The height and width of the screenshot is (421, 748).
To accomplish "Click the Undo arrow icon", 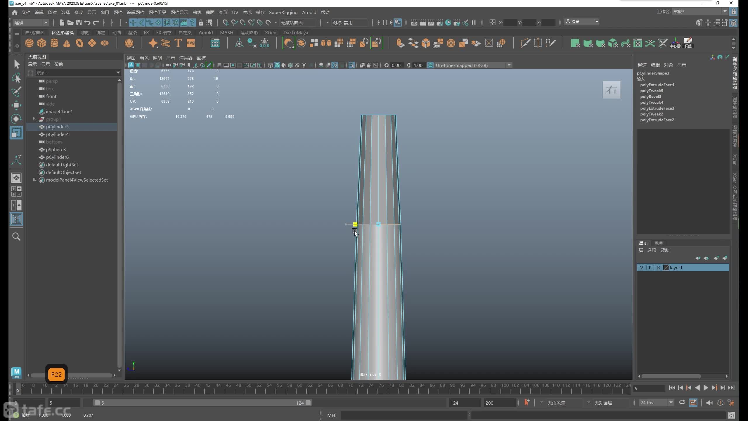I will pyautogui.click(x=87, y=23).
